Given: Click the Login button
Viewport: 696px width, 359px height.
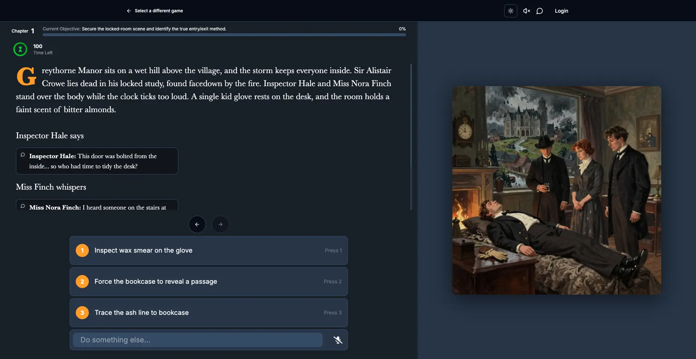Looking at the screenshot, I should tap(561, 11).
